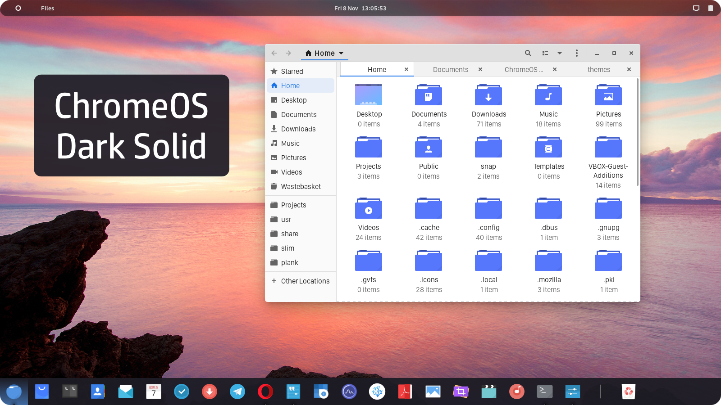721x405 pixels.
Task: Select the .dbus folder
Action: 548,208
